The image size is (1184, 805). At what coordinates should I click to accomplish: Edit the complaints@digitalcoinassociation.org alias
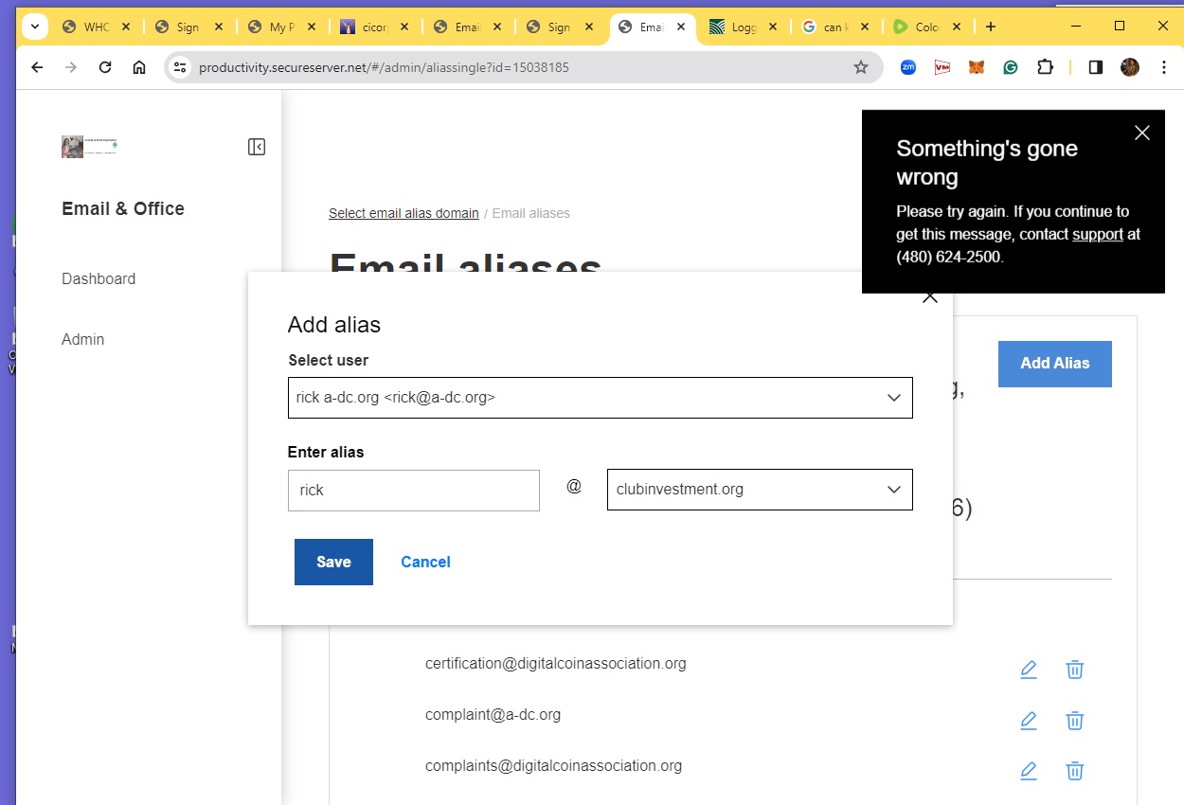pyautogui.click(x=1029, y=771)
